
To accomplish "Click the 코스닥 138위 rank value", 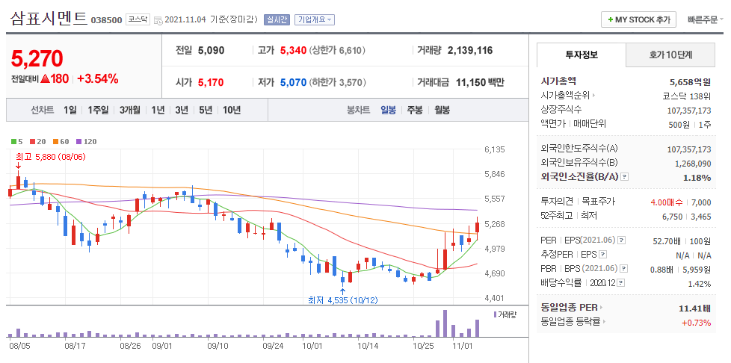I will coord(687,96).
